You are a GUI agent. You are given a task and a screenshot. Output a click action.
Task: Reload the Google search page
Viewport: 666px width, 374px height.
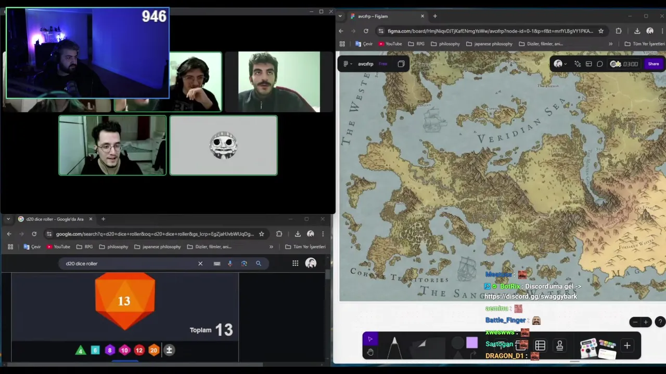point(34,234)
